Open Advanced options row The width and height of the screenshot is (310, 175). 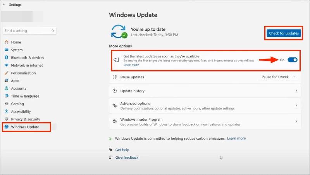pos(205,106)
